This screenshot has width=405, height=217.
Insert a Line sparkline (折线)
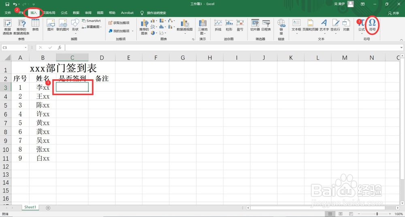pos(218,25)
